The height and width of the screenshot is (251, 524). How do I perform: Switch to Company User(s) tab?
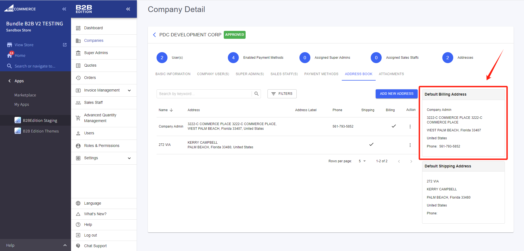tap(213, 74)
